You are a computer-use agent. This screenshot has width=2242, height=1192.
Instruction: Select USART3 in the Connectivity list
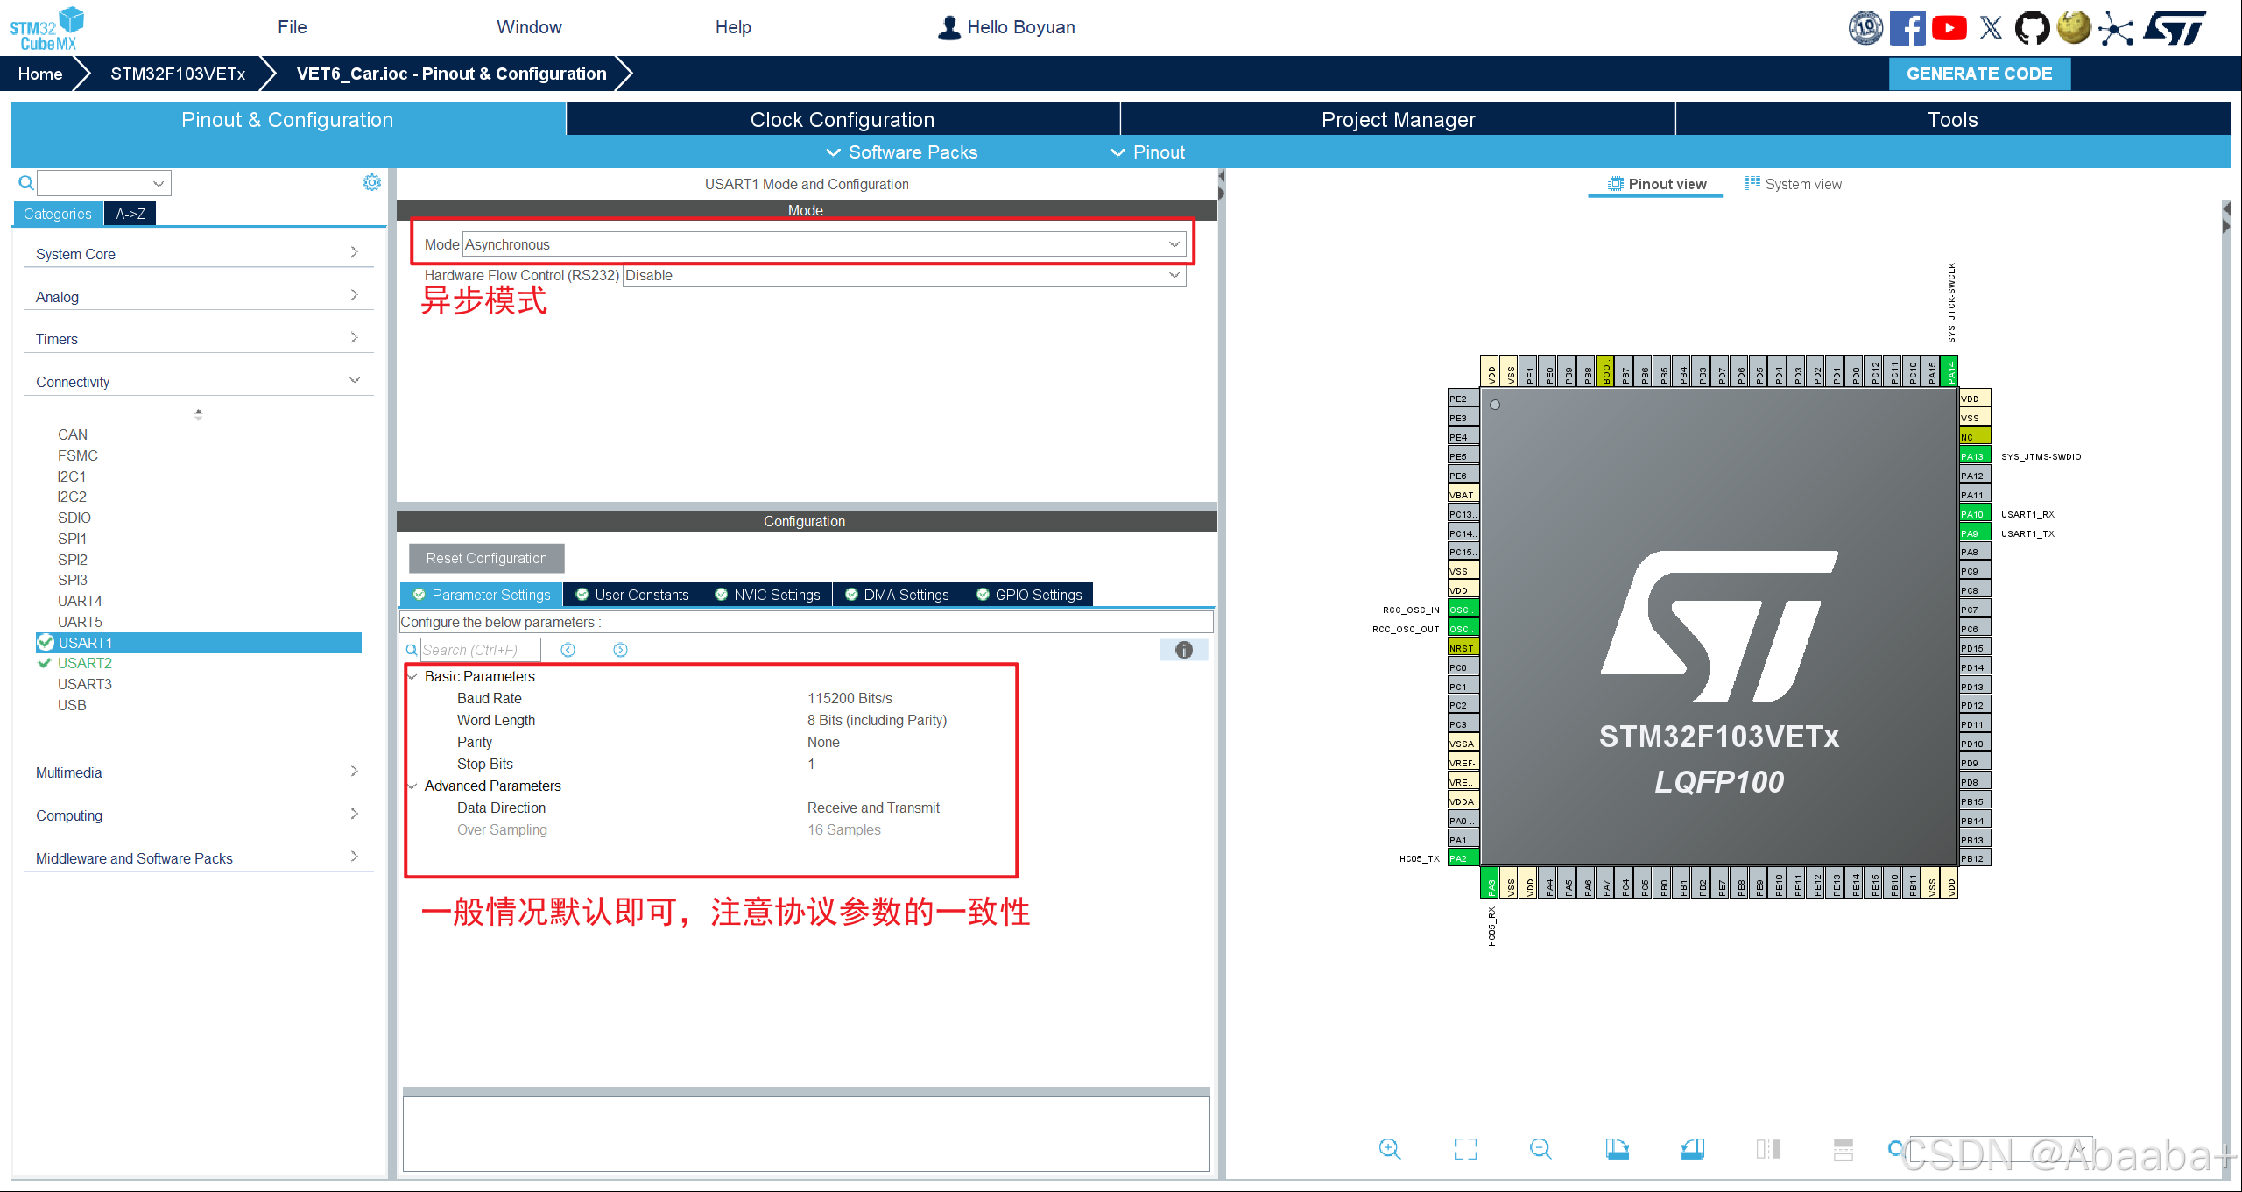pyautogui.click(x=85, y=684)
